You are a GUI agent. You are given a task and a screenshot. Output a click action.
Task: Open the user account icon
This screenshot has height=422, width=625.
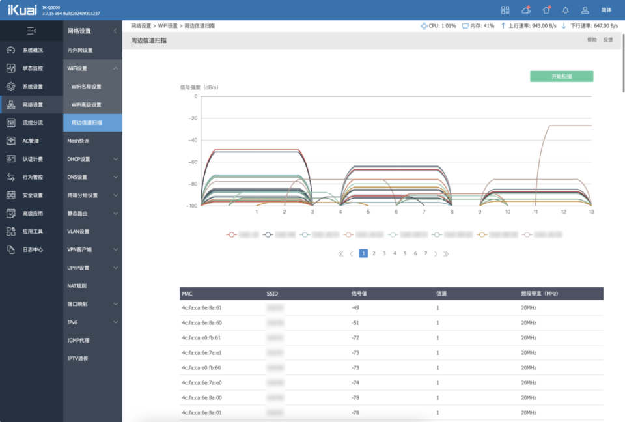click(585, 10)
